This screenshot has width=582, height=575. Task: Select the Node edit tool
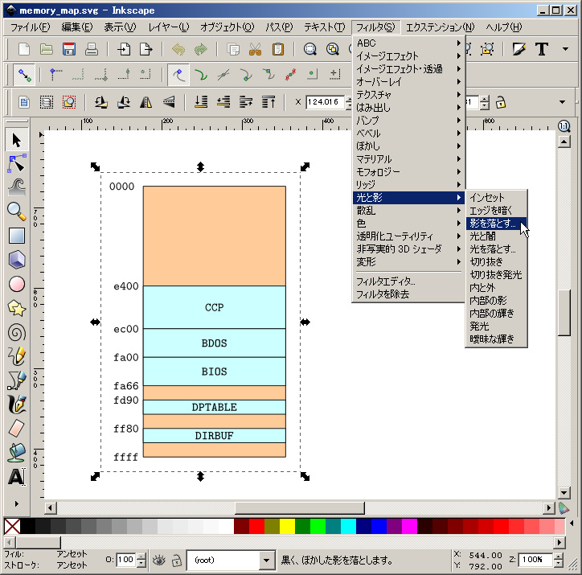point(16,164)
